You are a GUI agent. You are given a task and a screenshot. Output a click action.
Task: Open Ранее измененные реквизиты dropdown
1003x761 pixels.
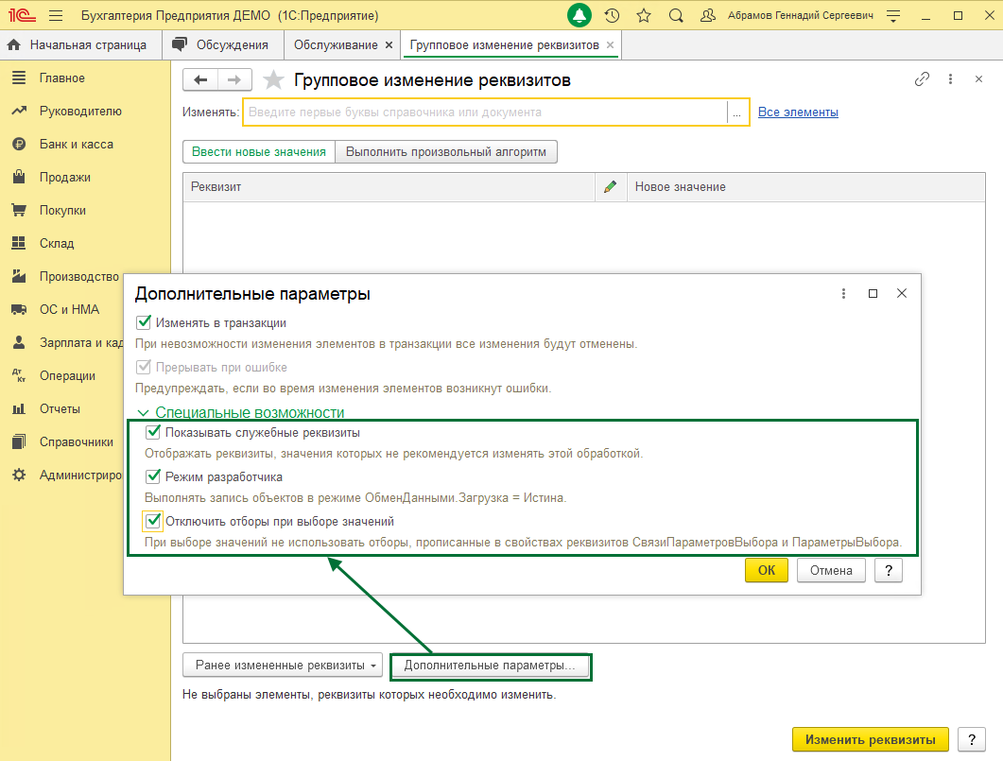click(282, 666)
